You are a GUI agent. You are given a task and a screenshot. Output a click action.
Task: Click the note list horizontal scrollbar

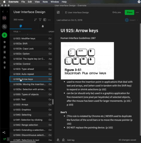coord(23,142)
